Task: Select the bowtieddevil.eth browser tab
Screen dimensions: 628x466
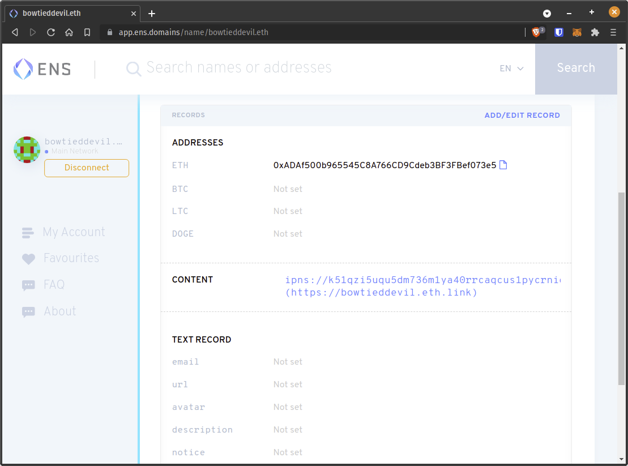Action: pyautogui.click(x=73, y=13)
